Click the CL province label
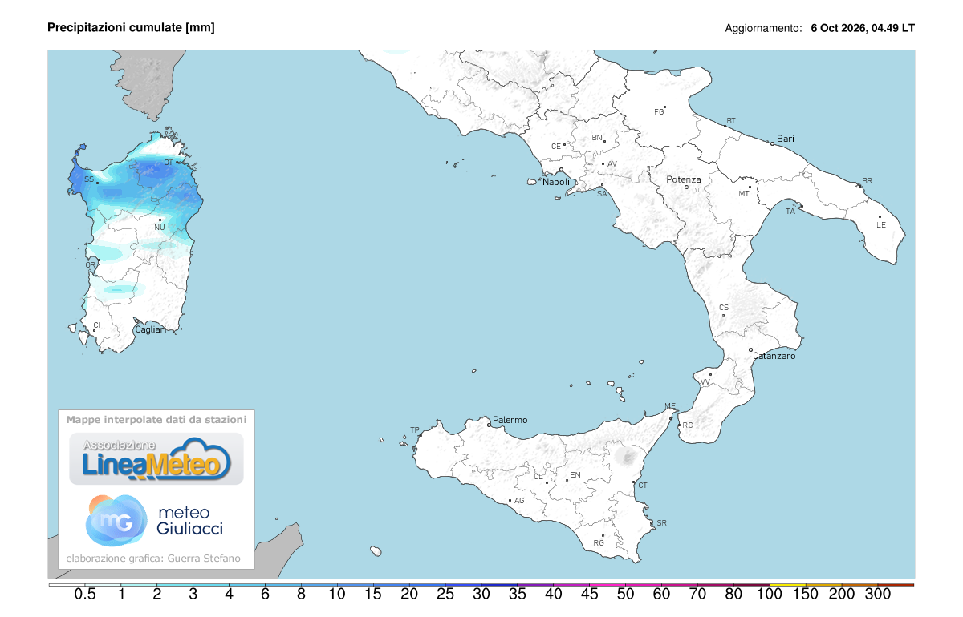Screen dimensions: 963x617 click(539, 476)
